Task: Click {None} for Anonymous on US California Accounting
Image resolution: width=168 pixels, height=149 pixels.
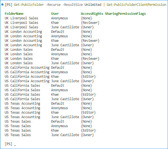Action: [86, 72]
